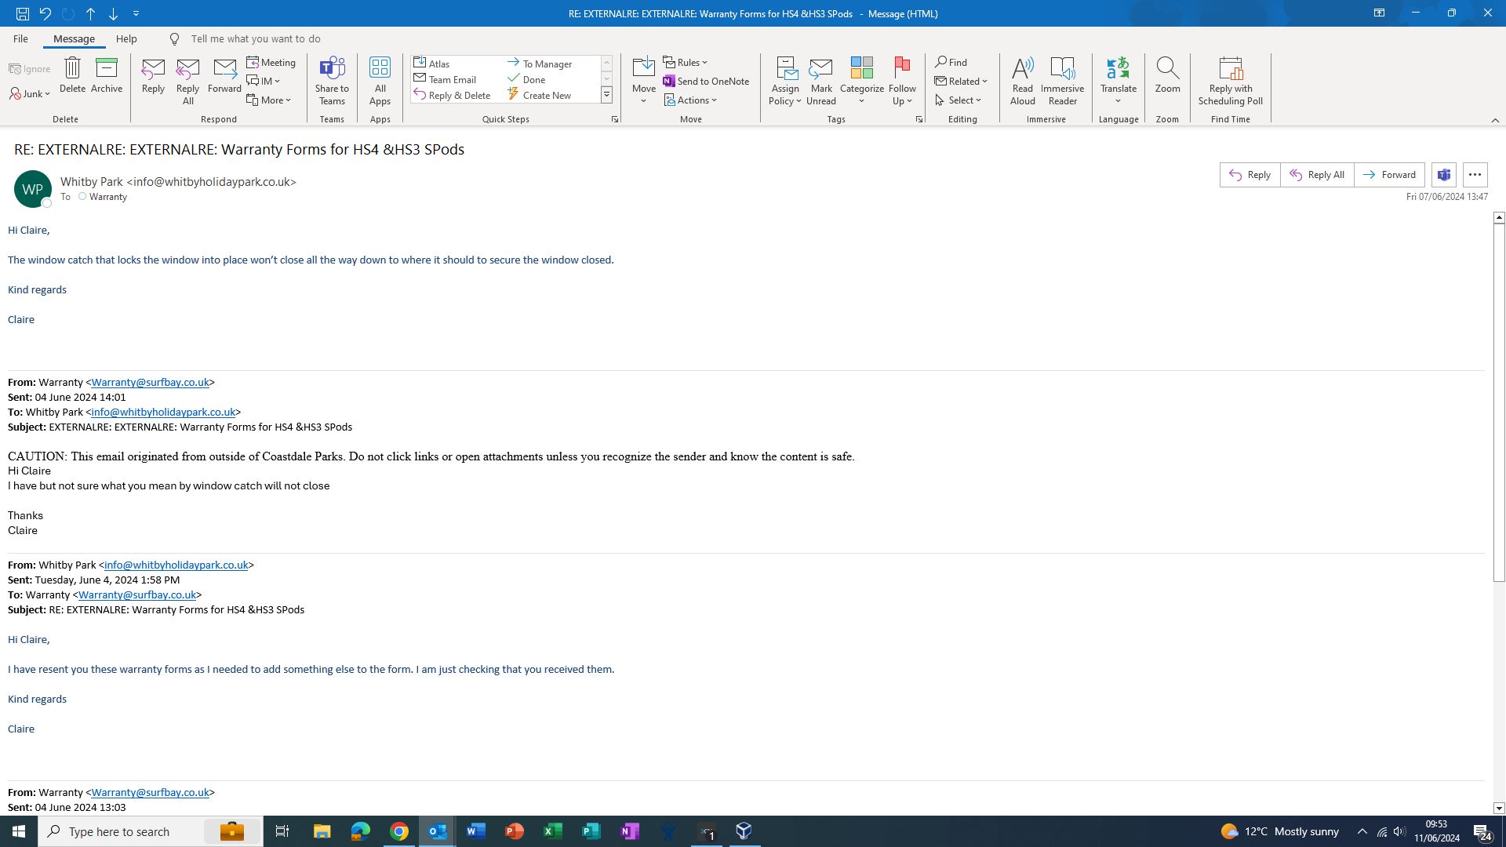This screenshot has height=847, width=1506.
Task: Open the Junk dropdown menu
Action: point(31,94)
